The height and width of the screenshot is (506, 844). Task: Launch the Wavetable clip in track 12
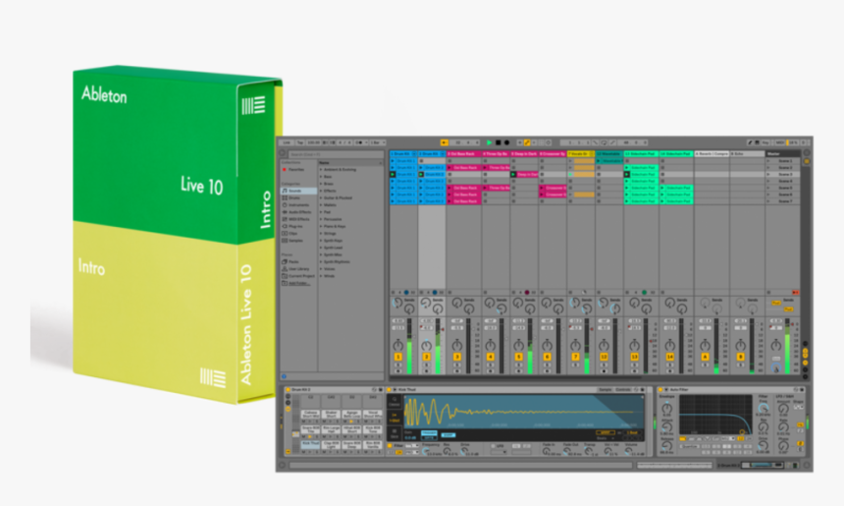pyautogui.click(x=599, y=161)
